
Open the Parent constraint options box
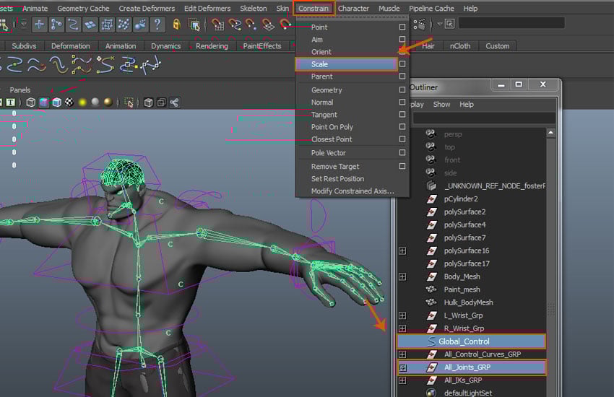(402, 77)
